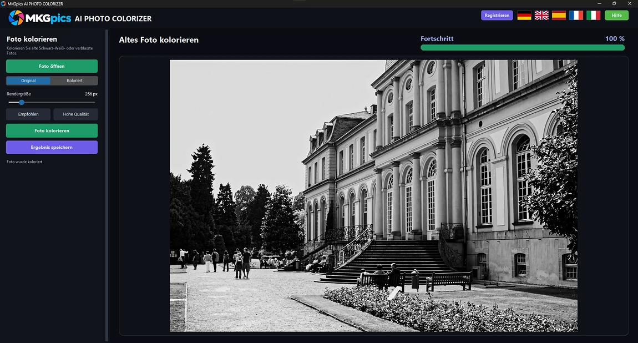Screen dimensions: 638x343
Task: Click the AI PHOTO COLORIZER title text
Action: pos(113,19)
